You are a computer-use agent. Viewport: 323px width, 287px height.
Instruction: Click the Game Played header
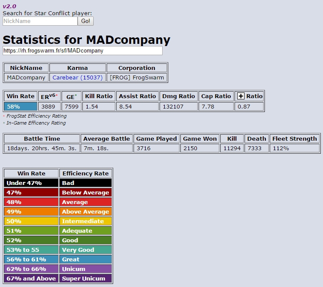(157, 139)
